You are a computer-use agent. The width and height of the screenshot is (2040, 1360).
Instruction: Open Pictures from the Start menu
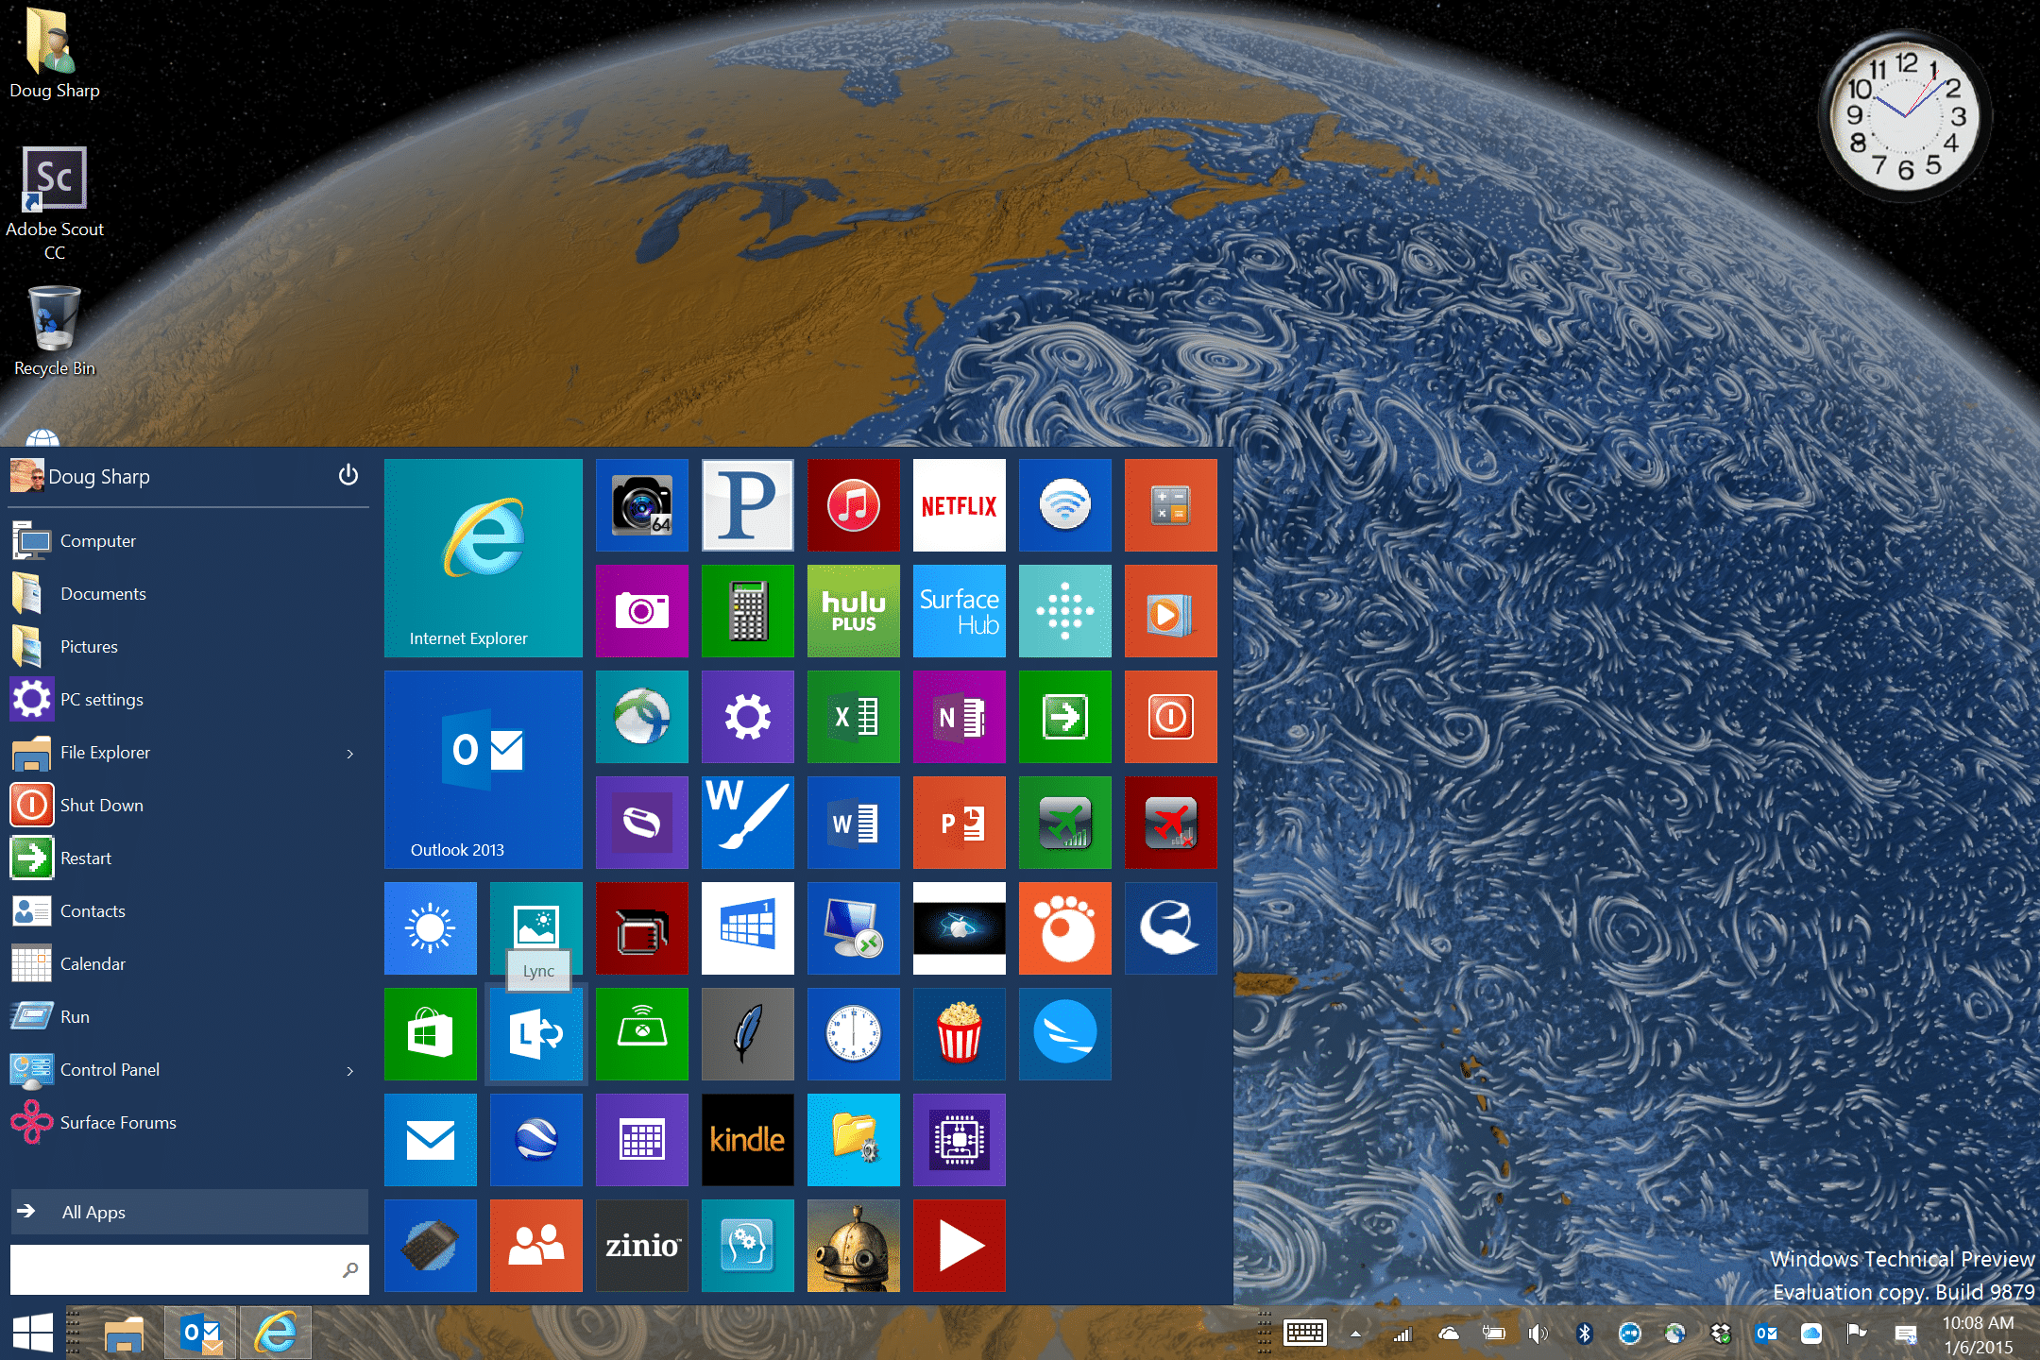click(x=189, y=647)
